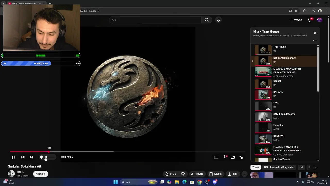The height and width of the screenshot is (186, 330).
Task: Show more filter chips with right arrow
Action: [x=315, y=168]
